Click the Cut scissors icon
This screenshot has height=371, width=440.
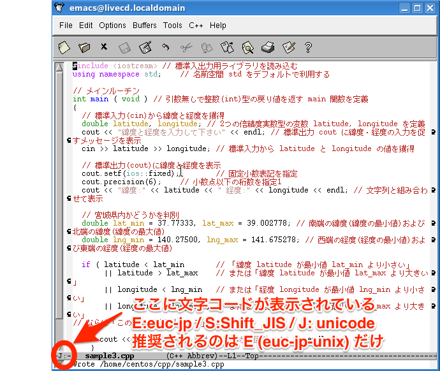[186, 47]
